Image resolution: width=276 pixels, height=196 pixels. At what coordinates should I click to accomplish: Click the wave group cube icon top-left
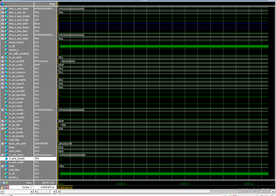[2, 3]
